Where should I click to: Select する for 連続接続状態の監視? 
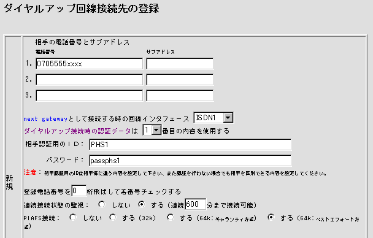142,204
